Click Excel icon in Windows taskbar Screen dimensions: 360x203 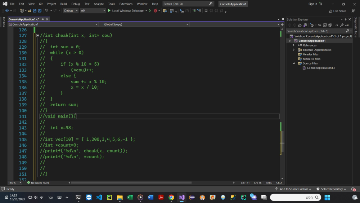pos(130,197)
